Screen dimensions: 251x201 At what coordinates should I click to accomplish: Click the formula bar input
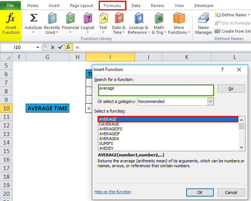162,48
